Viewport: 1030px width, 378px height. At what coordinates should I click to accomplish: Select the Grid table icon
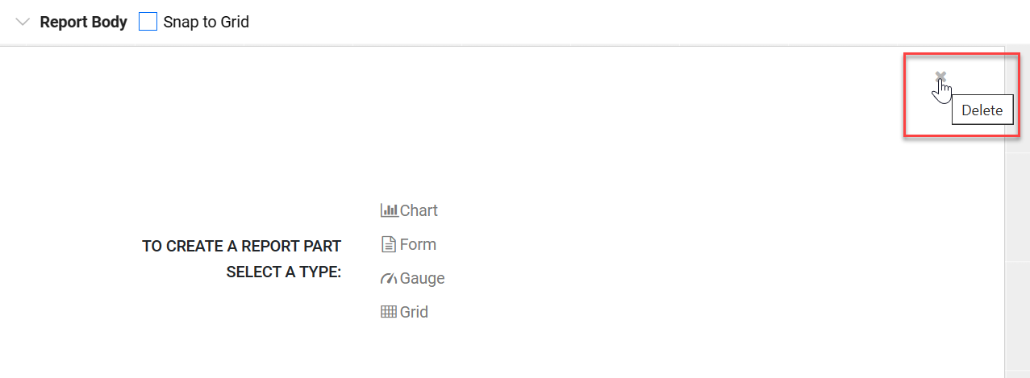389,312
